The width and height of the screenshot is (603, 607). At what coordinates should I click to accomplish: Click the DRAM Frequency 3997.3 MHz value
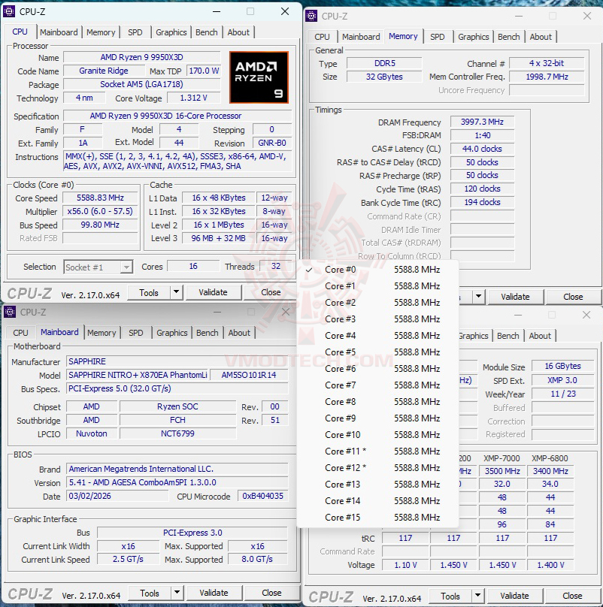(482, 122)
